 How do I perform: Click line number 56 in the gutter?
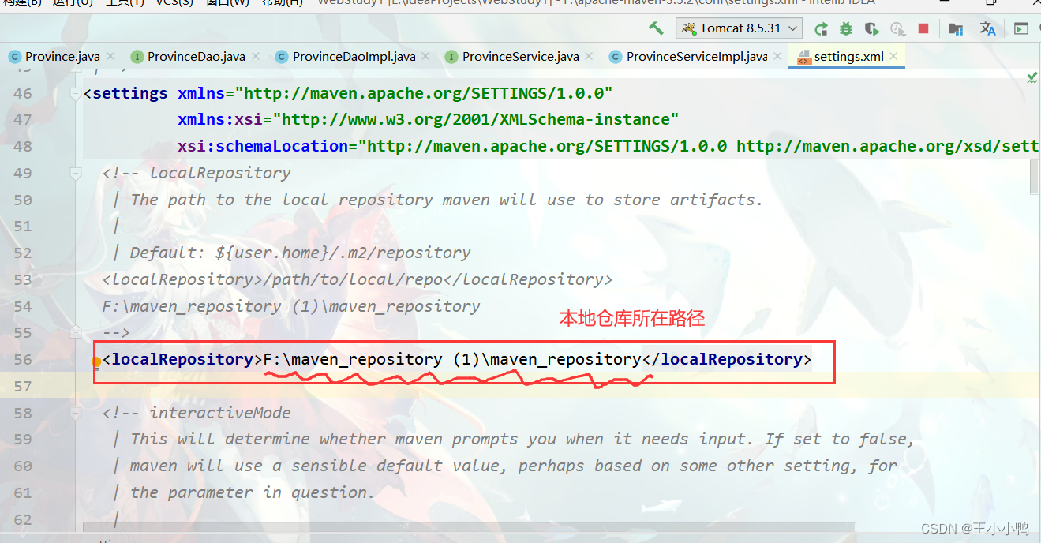pos(23,360)
